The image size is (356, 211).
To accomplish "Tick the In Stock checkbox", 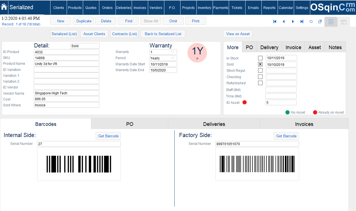I will click(260, 58).
